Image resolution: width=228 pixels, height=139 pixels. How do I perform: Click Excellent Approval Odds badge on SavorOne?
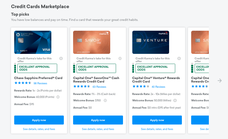point(96,68)
